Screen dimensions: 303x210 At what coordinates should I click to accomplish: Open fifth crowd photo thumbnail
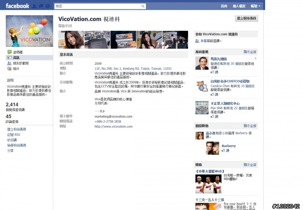tap(175, 40)
